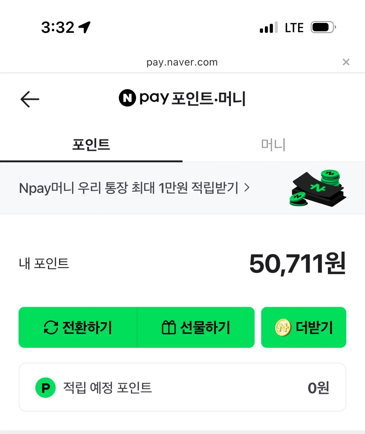Tap the 전환하기 convert button
365x434 pixels.
[78, 327]
